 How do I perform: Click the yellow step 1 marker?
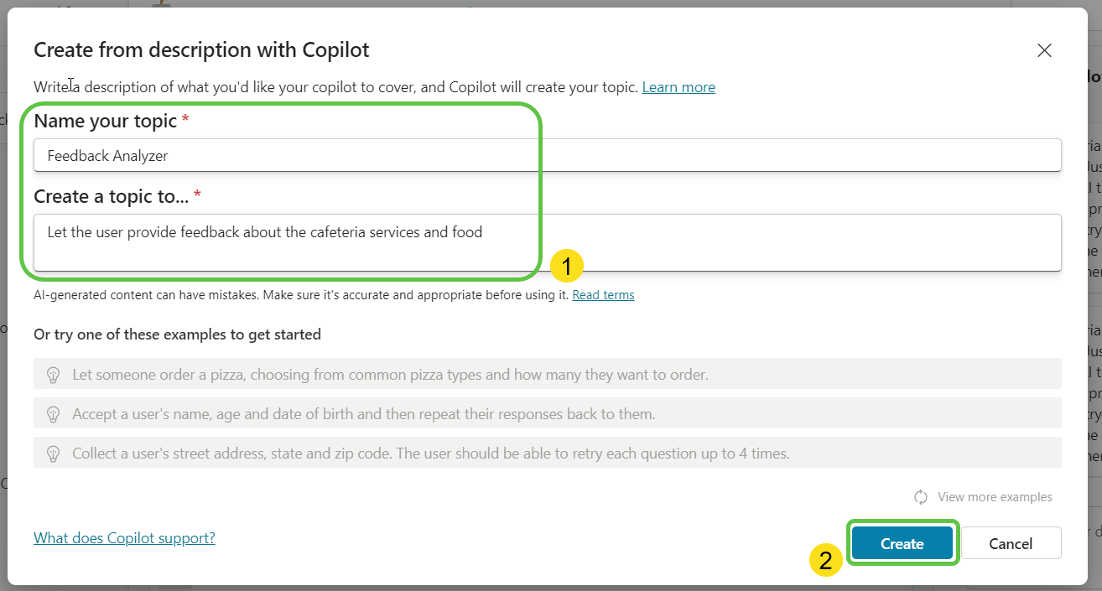(x=567, y=267)
